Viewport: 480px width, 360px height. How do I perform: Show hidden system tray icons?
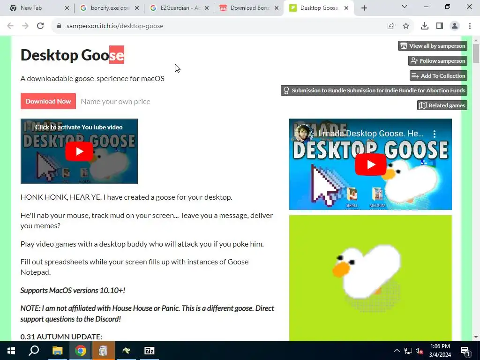point(397,351)
